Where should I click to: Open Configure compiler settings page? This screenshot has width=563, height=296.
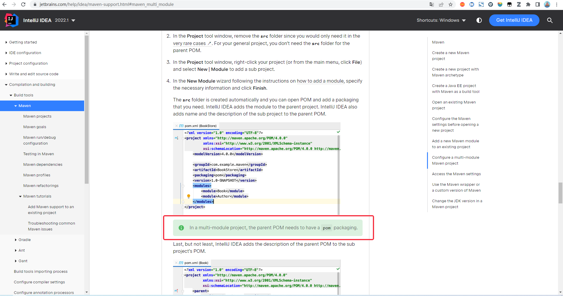[39, 282]
